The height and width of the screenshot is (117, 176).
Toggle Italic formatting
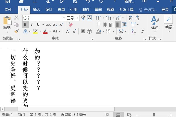(32, 25)
